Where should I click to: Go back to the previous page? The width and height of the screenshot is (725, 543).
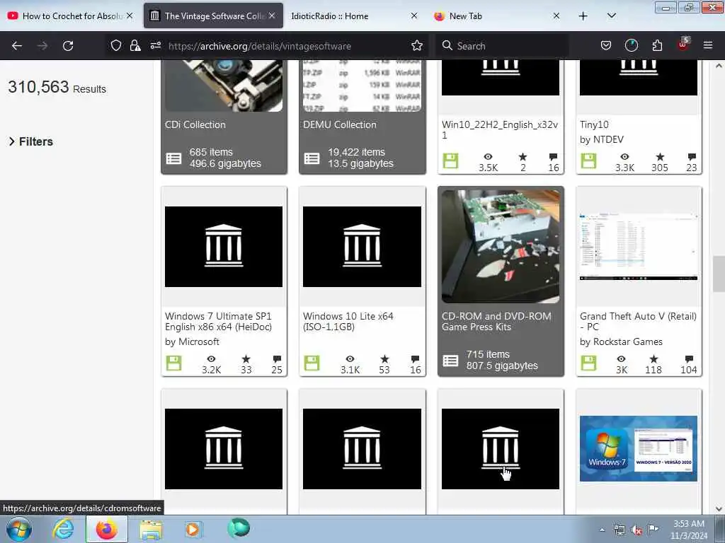click(17, 46)
